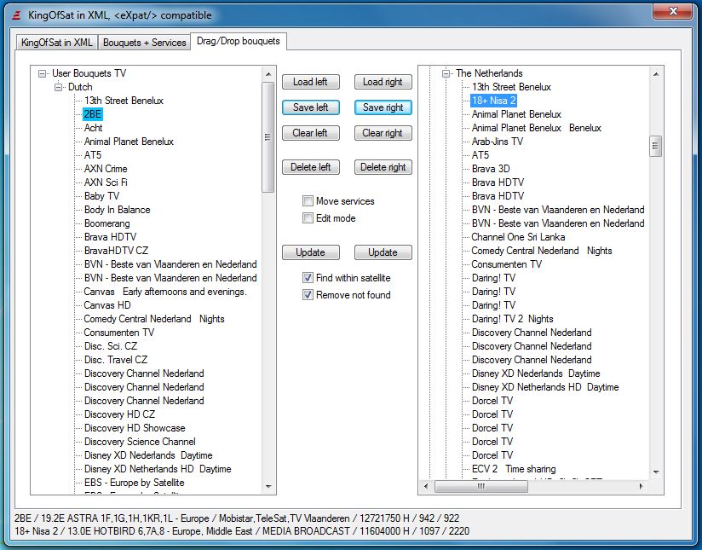
Task: Click the KingOfSat app icon in title bar
Action: point(16,15)
